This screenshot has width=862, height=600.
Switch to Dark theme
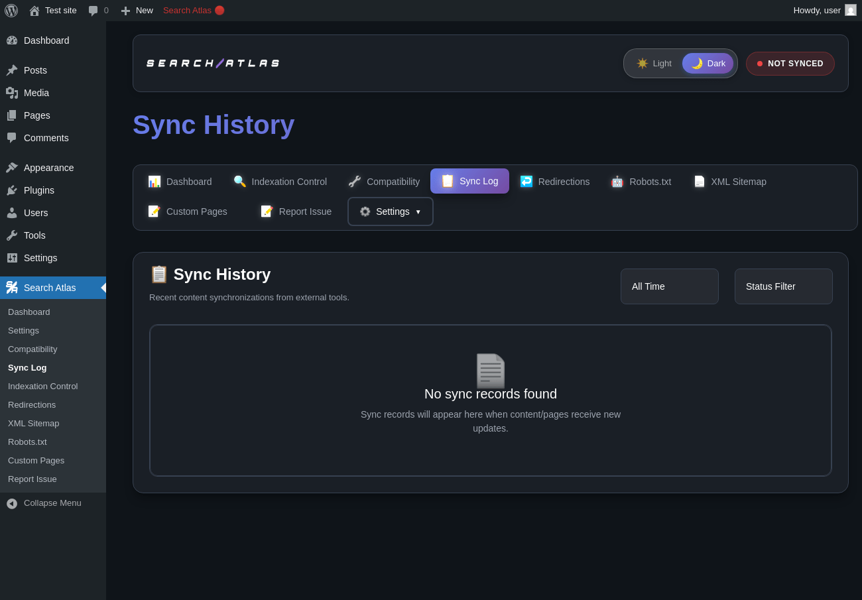[x=708, y=64]
